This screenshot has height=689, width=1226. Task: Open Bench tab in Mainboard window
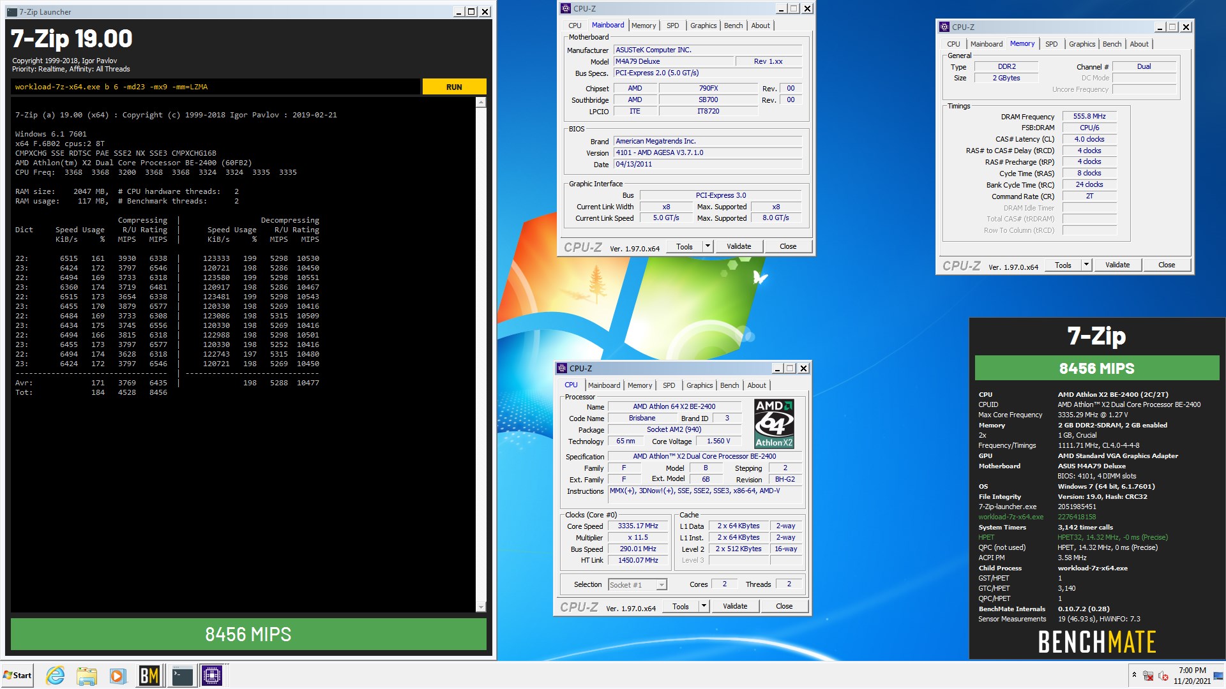pyautogui.click(x=733, y=26)
